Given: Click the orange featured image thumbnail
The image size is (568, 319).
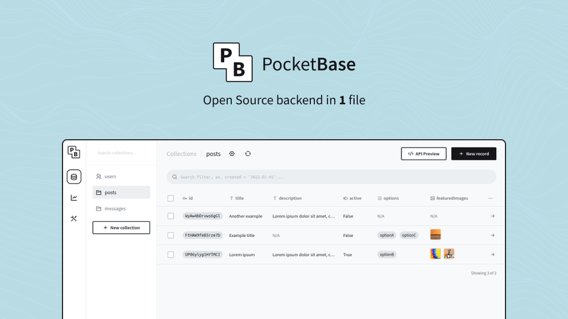Looking at the screenshot, I should [435, 235].
